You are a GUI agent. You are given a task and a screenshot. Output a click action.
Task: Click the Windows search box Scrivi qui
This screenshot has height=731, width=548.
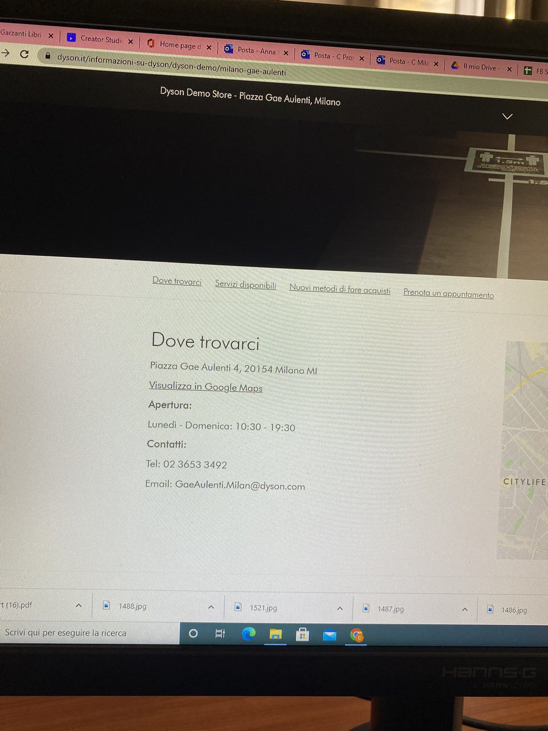[x=90, y=632]
